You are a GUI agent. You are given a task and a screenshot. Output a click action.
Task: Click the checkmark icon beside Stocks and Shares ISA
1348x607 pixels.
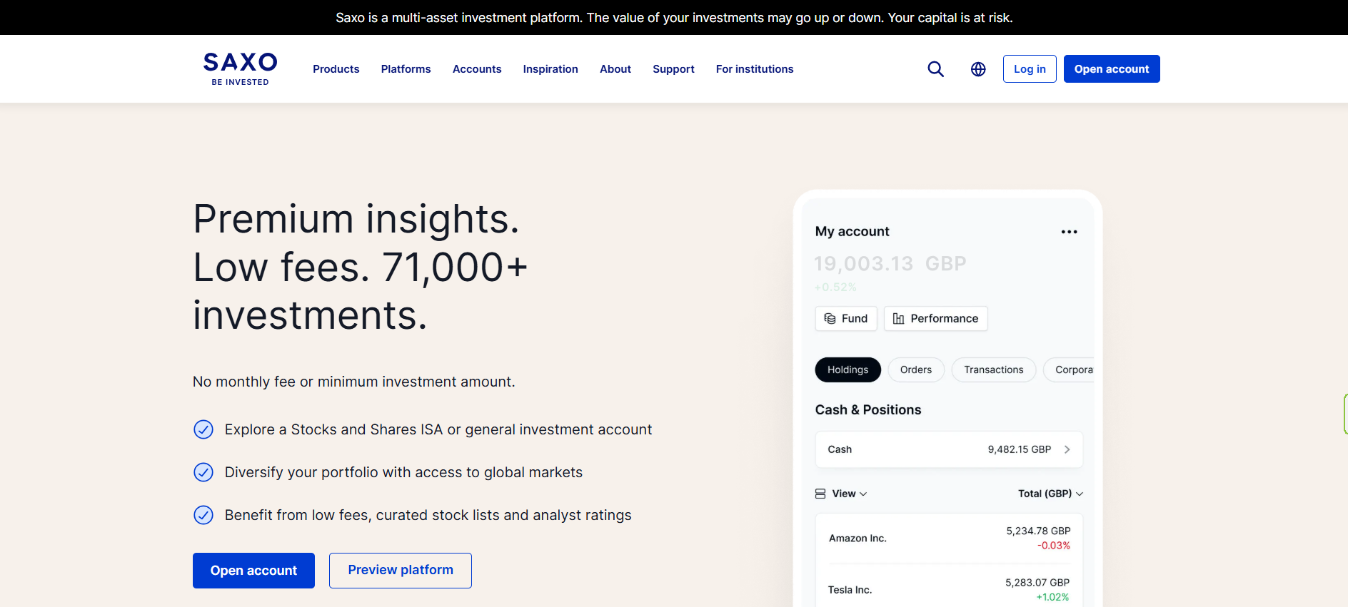coord(203,429)
